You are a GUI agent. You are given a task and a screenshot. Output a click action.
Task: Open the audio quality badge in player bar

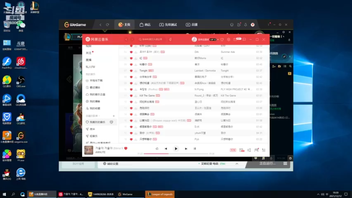pyautogui.click(x=233, y=150)
